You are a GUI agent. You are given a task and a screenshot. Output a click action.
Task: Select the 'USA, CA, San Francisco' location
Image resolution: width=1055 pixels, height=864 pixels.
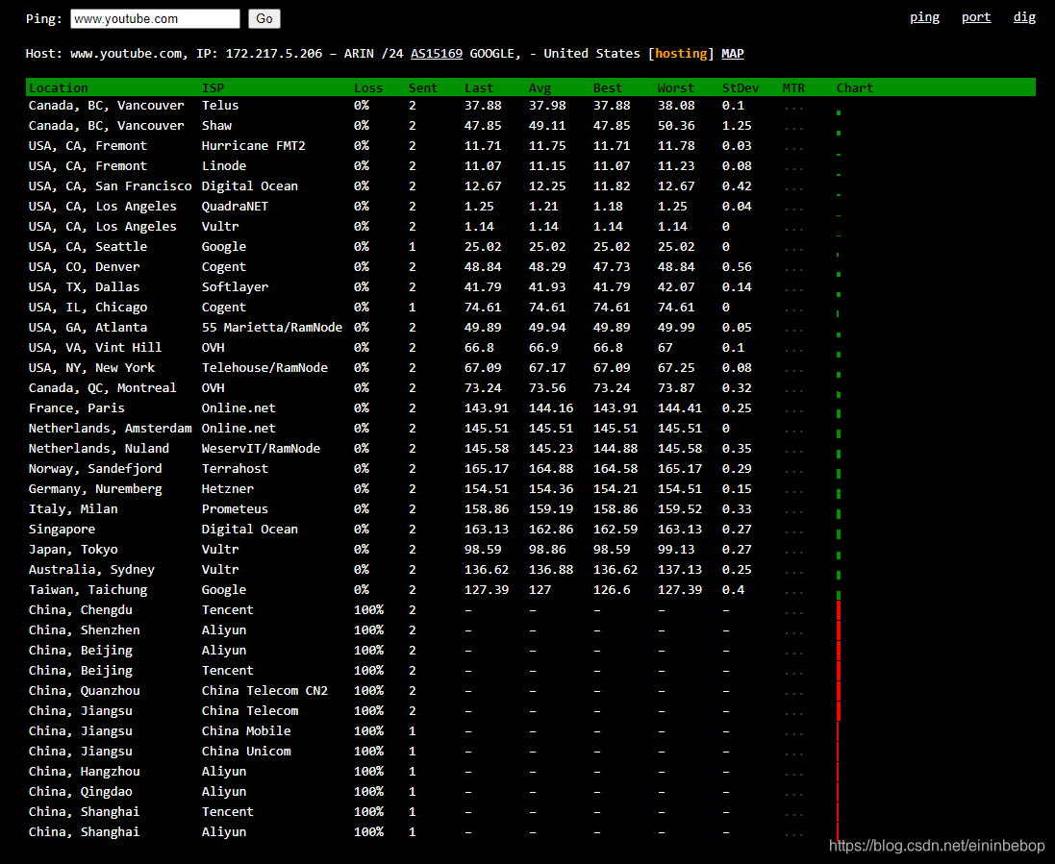click(111, 186)
